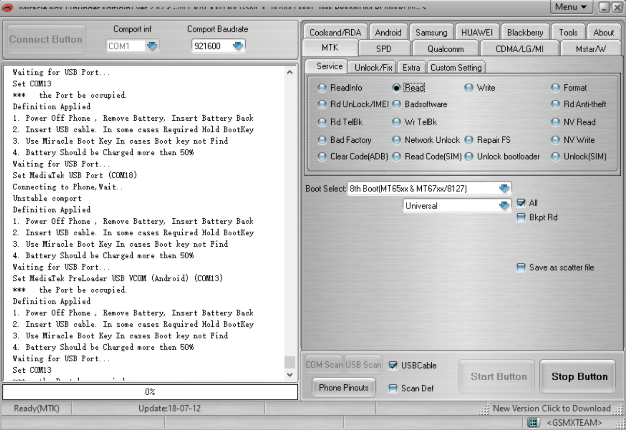Click the Boot Select dropdown arrow icon
This screenshot has width=626, height=430.
[x=504, y=189]
